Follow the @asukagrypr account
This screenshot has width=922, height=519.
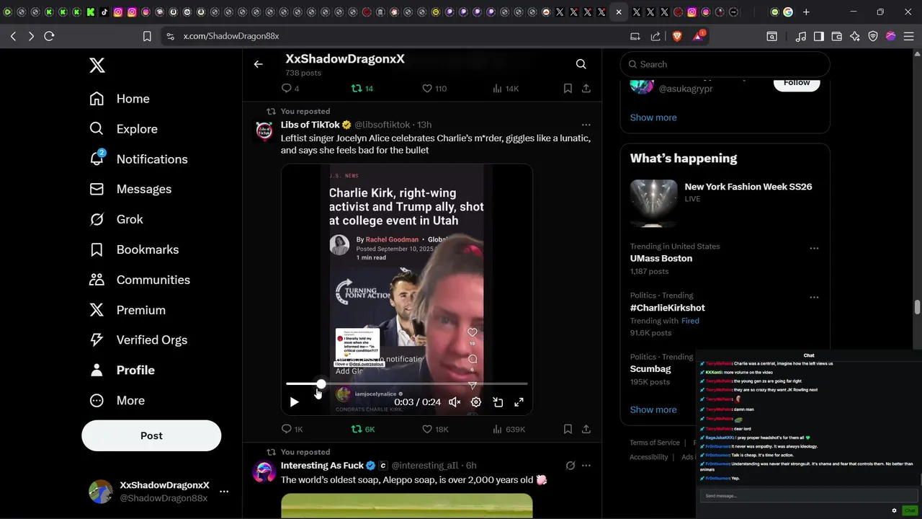click(x=797, y=82)
